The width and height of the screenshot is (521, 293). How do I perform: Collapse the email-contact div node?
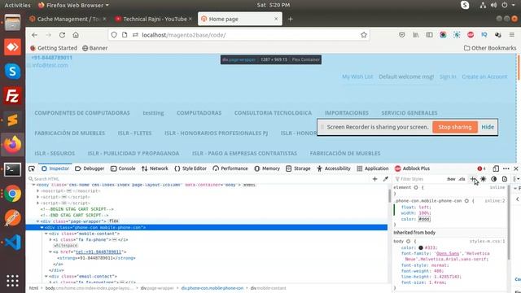pyautogui.click(x=46, y=277)
